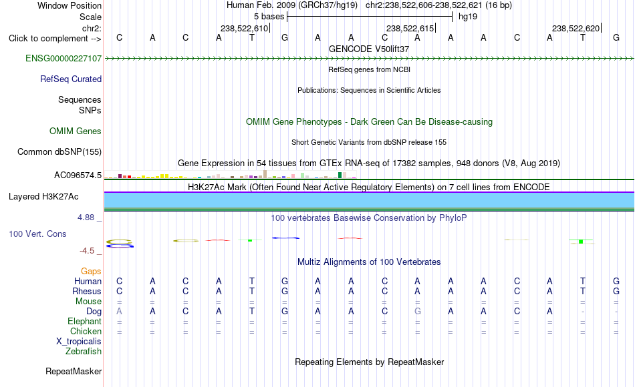Click the Sequences track label
Screen dimensions: 635x387
point(80,99)
